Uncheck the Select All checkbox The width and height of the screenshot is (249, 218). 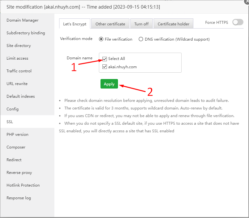[x=105, y=59]
